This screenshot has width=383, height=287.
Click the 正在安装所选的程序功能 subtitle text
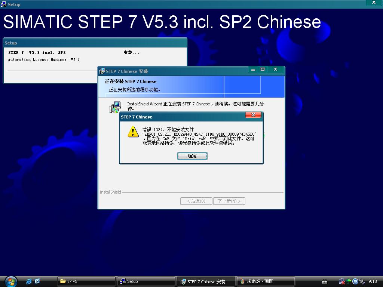tap(135, 90)
